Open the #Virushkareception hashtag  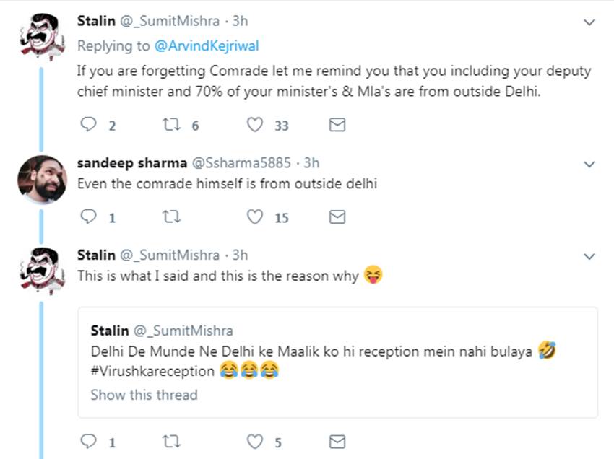[x=152, y=372]
